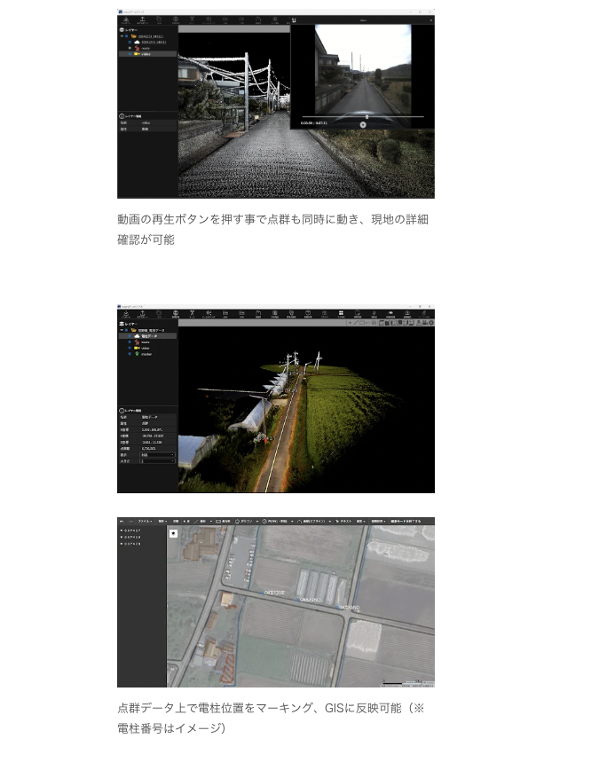Click the crossed-tools icon in farmland-view toolbar

[192, 314]
